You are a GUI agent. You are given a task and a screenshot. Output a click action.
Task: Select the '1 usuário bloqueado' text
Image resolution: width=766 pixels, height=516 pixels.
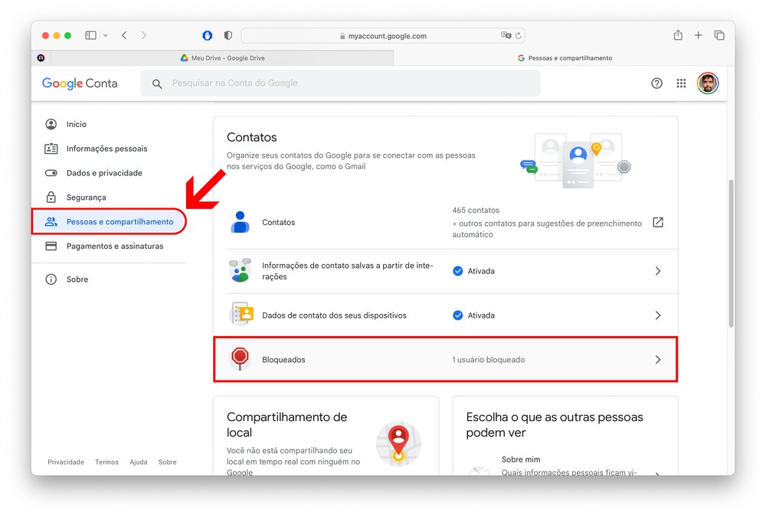[489, 360]
